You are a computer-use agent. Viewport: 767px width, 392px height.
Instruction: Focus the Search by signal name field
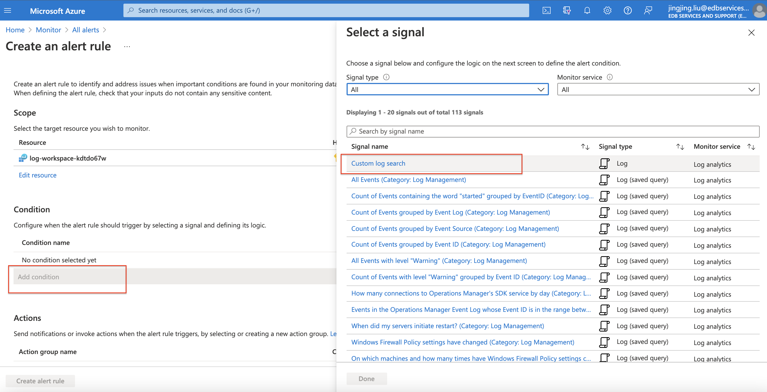click(553, 131)
